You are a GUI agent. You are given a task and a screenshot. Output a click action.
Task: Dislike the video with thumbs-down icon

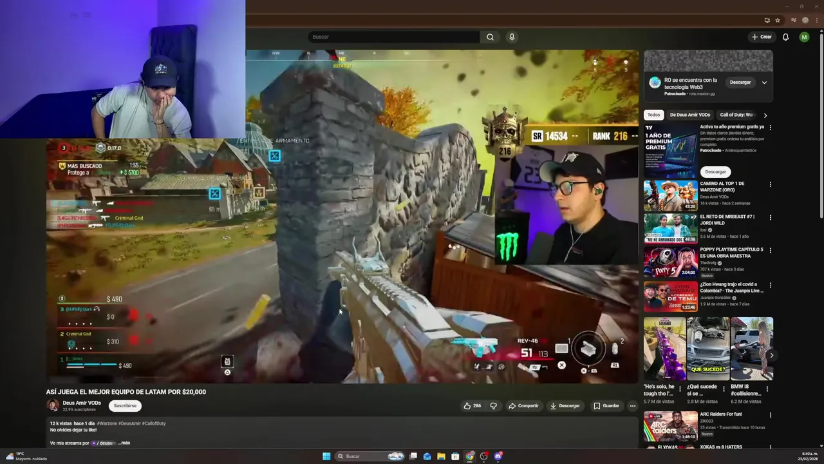[494, 406]
